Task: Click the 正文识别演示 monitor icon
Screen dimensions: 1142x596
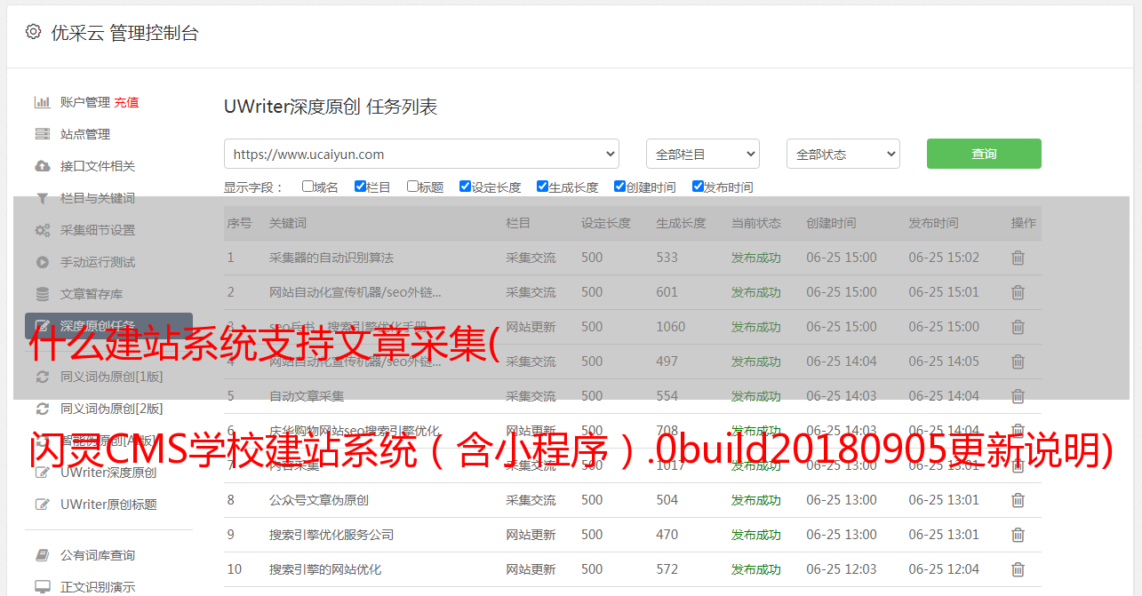Action: (42, 587)
